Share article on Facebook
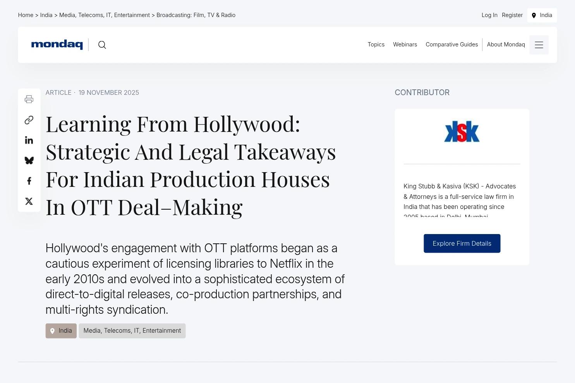 click(x=29, y=181)
